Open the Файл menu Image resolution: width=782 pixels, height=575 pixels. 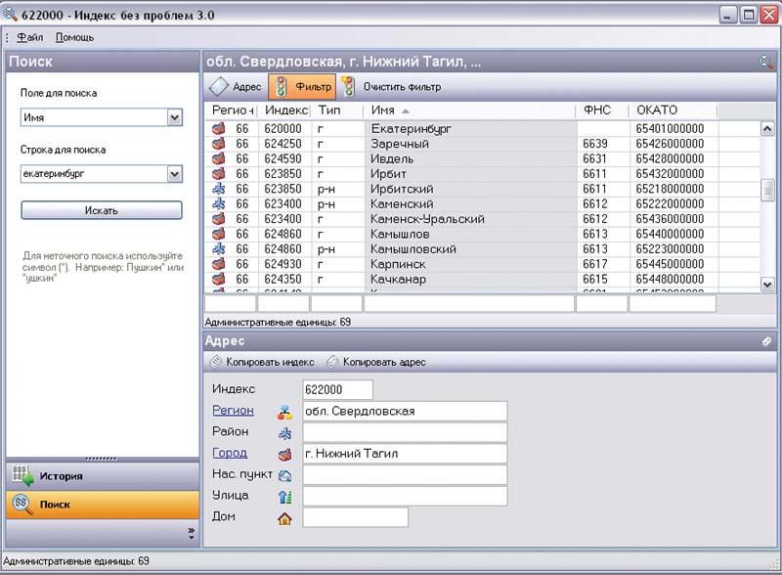(x=30, y=37)
